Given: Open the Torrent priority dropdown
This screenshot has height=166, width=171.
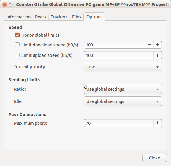Looking at the screenshot, I should 123,67.
